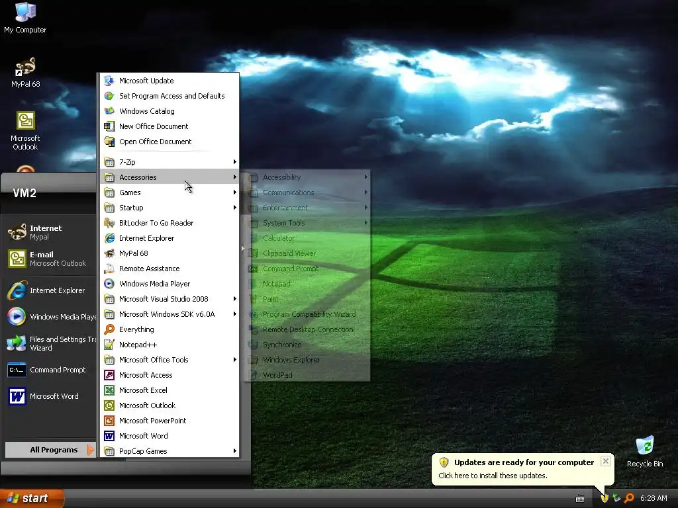Viewport: 678px width, 508px height.
Task: Open Microsoft Outlook desktop icon
Action: coord(25,131)
